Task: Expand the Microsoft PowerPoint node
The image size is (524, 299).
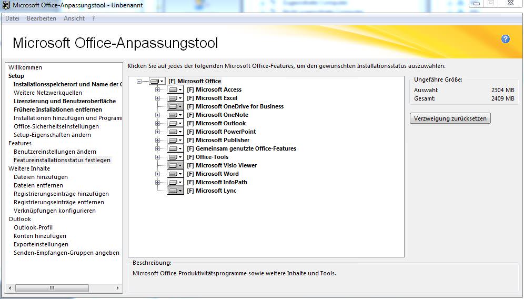Action: point(157,132)
